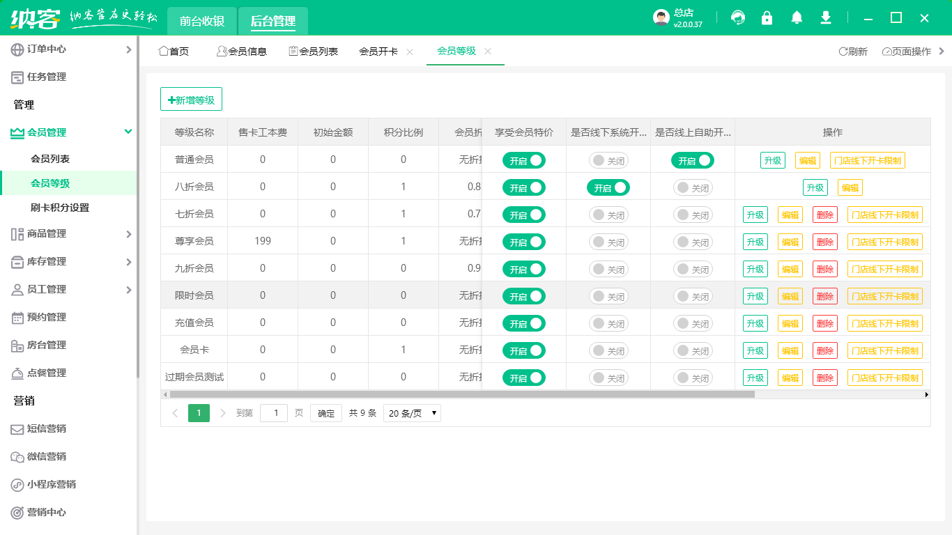Open the notifications bell icon

[796, 18]
